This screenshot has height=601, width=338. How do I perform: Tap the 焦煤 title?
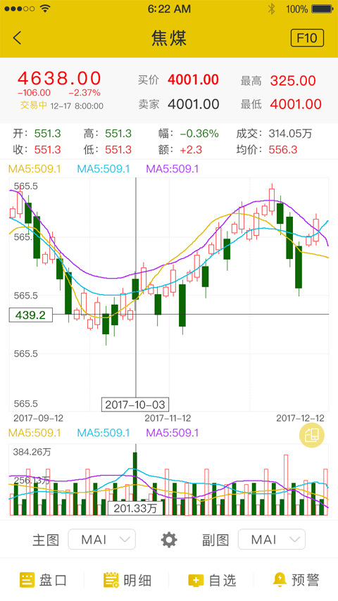(x=169, y=38)
